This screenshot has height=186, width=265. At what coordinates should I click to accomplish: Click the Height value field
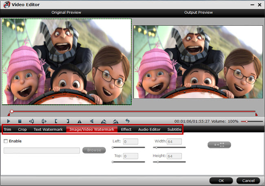pos(174,156)
